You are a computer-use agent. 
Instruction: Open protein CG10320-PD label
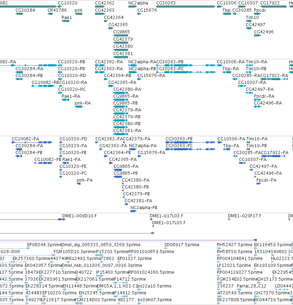pos(73,139)
